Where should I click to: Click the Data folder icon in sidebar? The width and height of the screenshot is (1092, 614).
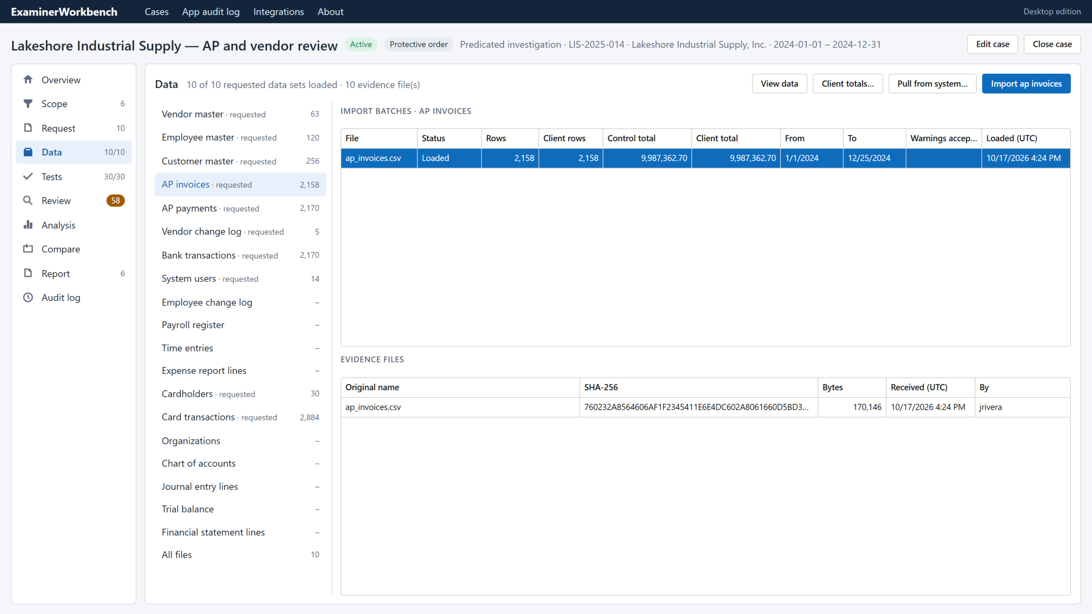[x=28, y=152]
